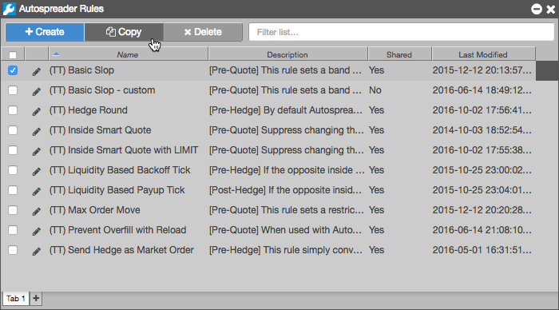
Task: Click the date "2014-10-03 18:52:54..."
Action: tap(482, 130)
